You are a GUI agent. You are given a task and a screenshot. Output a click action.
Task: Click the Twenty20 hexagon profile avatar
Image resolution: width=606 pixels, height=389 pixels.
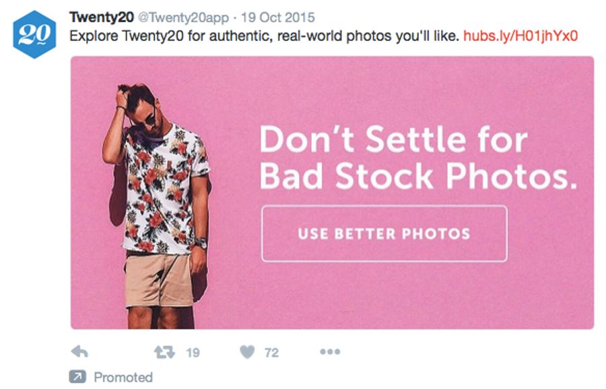point(33,33)
